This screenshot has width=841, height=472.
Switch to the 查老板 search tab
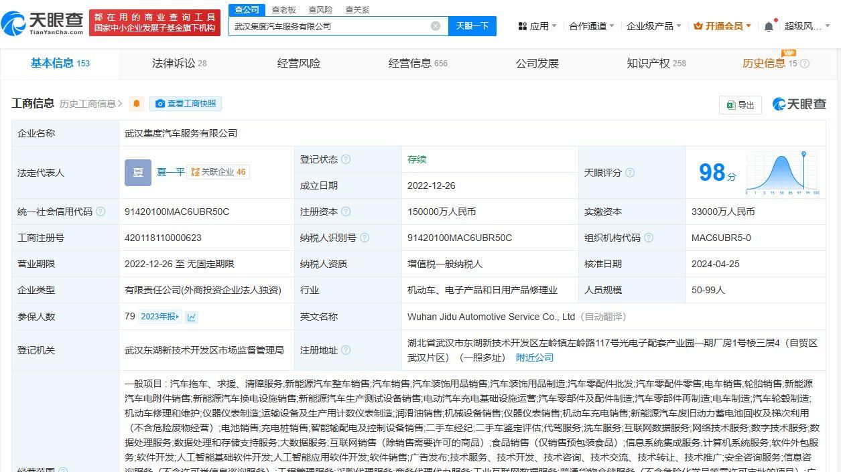(283, 10)
